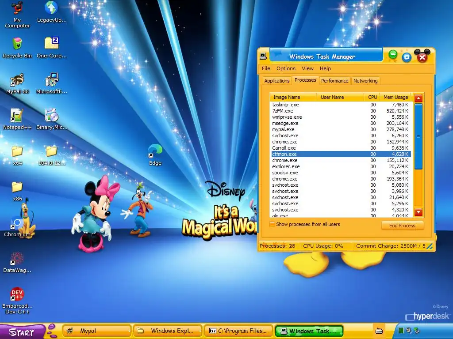Sort processes by Mem Usage column
The width and height of the screenshot is (453, 339).
tap(395, 97)
